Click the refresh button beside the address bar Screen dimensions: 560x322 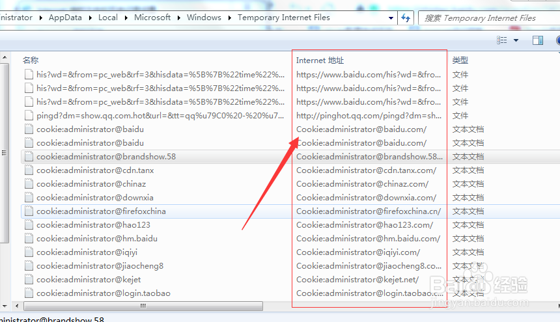tap(406, 18)
